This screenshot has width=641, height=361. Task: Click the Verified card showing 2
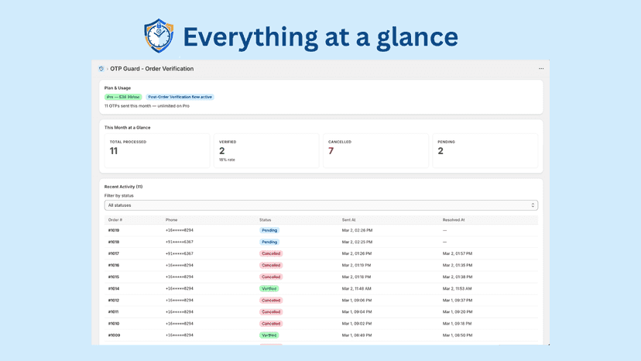[x=266, y=150]
